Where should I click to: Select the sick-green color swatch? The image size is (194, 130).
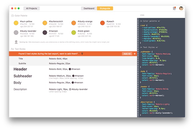pos(74,32)
